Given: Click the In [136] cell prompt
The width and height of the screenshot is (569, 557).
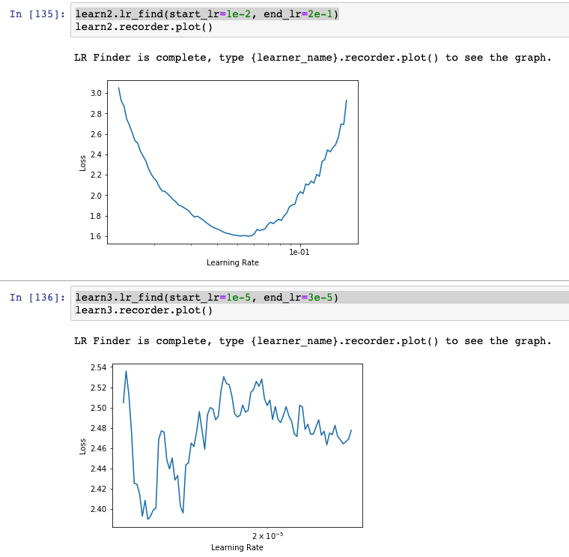Looking at the screenshot, I should point(37,298).
